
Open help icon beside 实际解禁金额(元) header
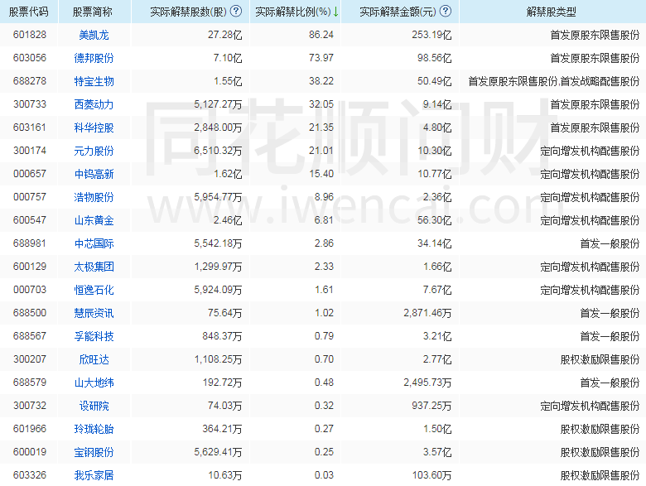[x=445, y=11]
